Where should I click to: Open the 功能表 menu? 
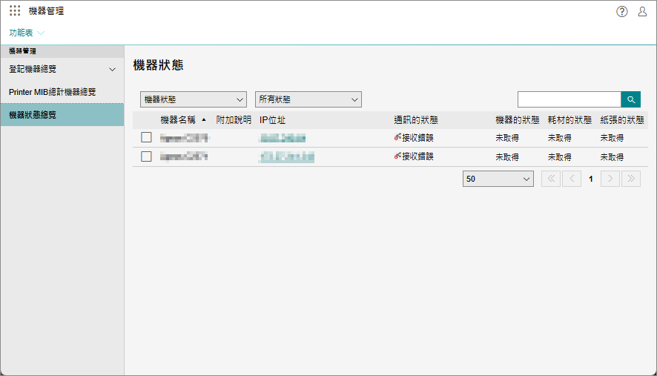pyautogui.click(x=27, y=33)
